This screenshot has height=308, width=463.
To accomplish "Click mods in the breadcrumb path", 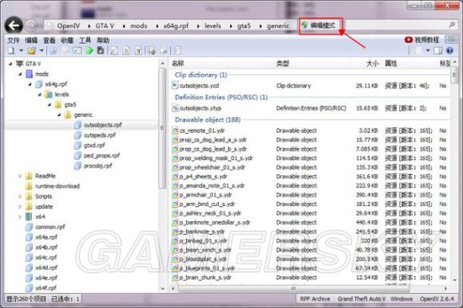I will pos(139,26).
